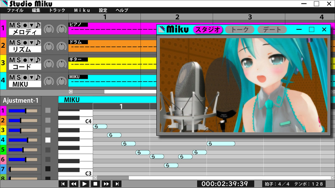Stop playback with the stop button
Screen dimensions: 335x188
[x=95, y=184]
